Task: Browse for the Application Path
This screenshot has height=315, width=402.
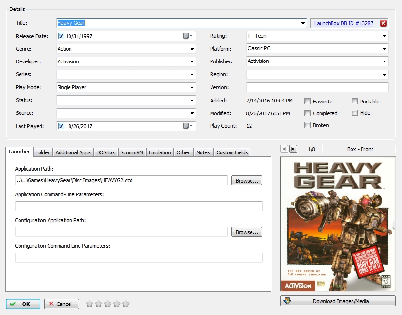Action: tap(247, 180)
